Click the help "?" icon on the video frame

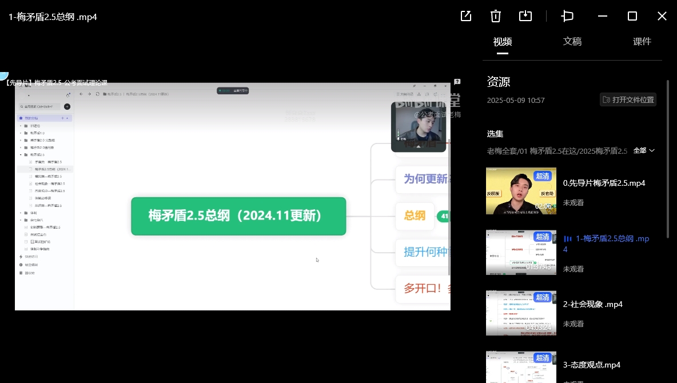457,81
